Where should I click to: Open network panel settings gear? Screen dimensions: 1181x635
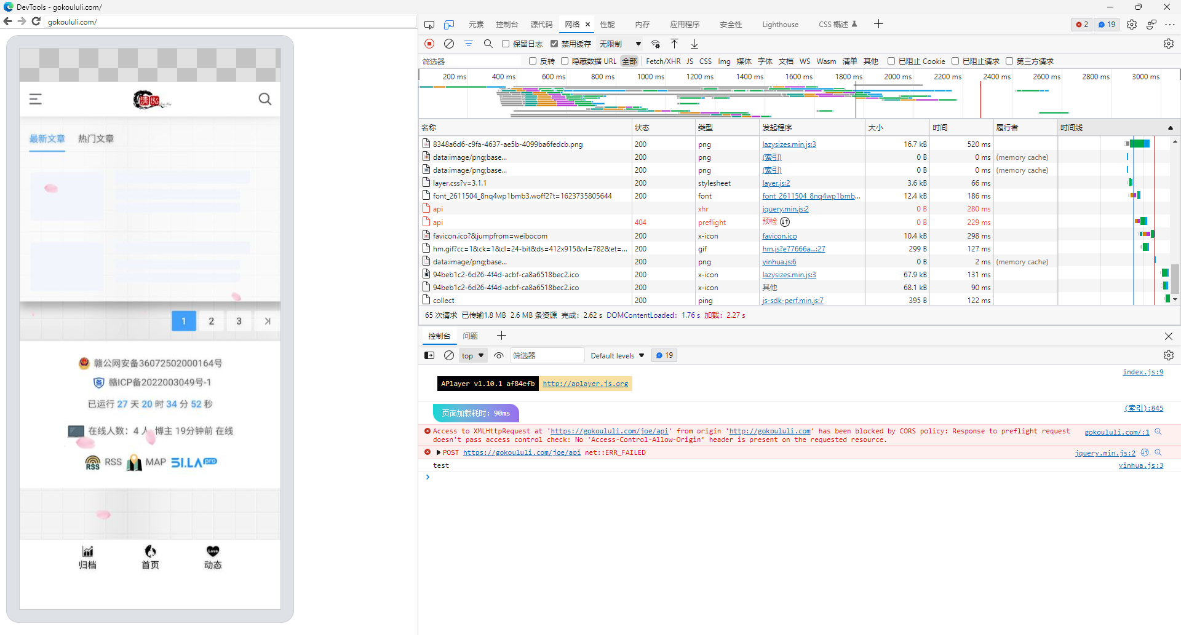1169,44
